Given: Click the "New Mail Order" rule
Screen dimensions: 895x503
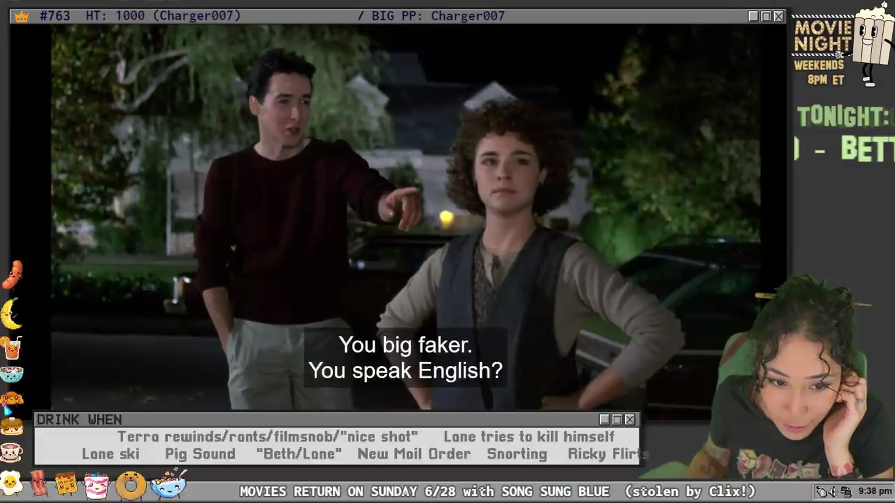Looking at the screenshot, I should click(414, 454).
